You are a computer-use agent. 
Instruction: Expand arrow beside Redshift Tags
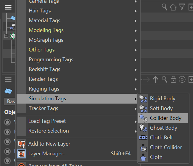pyautogui.click(x=136, y=70)
